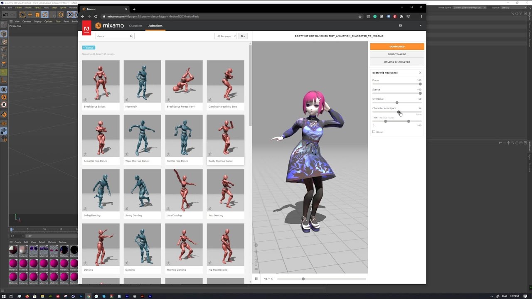
Task: Click the Mixamo logo in the header
Action: coord(109,26)
